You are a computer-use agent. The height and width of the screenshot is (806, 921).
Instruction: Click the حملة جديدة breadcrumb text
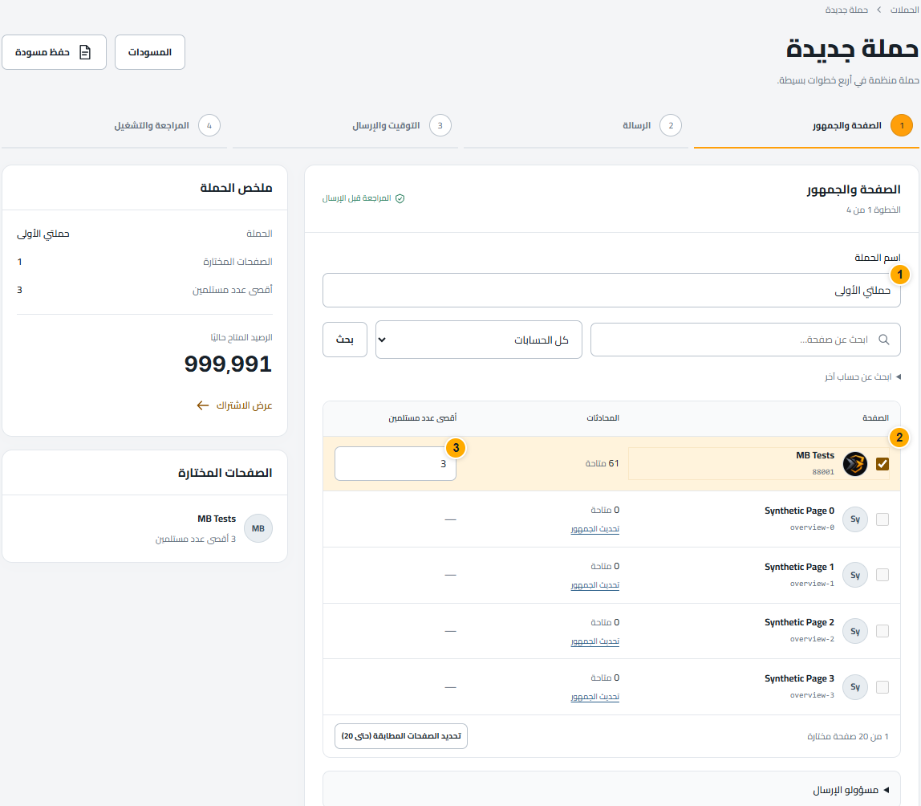point(846,10)
